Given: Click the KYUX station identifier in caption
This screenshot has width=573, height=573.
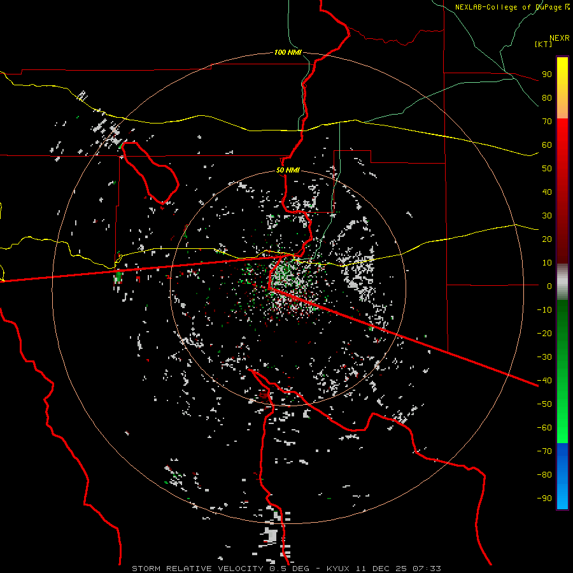Looking at the screenshot, I should [x=338, y=569].
